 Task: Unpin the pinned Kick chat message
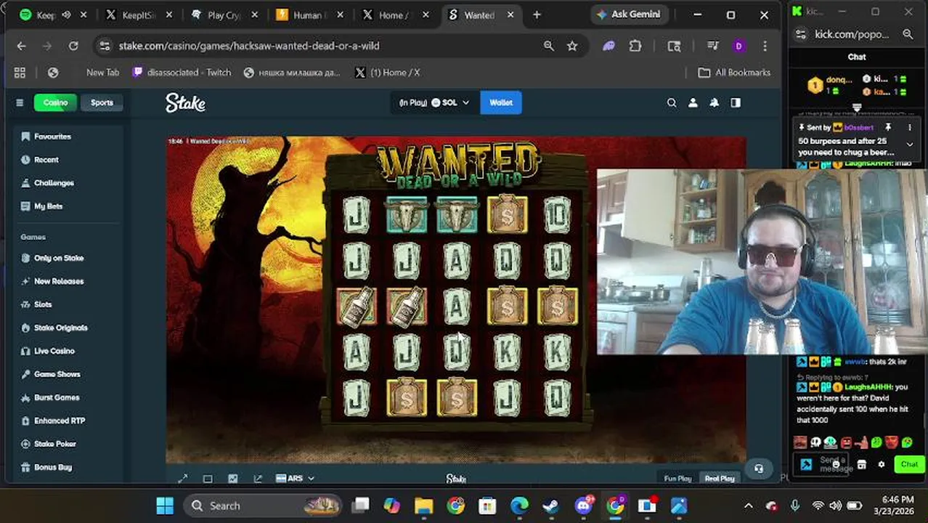[888, 127]
